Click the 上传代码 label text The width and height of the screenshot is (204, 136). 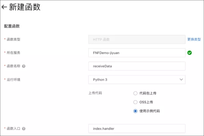point(95,93)
